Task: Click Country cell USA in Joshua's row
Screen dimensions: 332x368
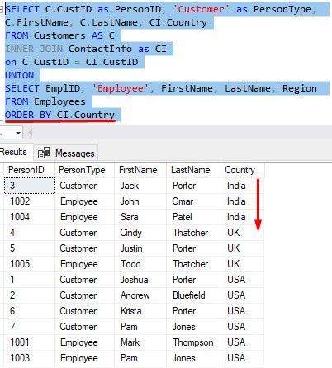Action: tap(243, 280)
